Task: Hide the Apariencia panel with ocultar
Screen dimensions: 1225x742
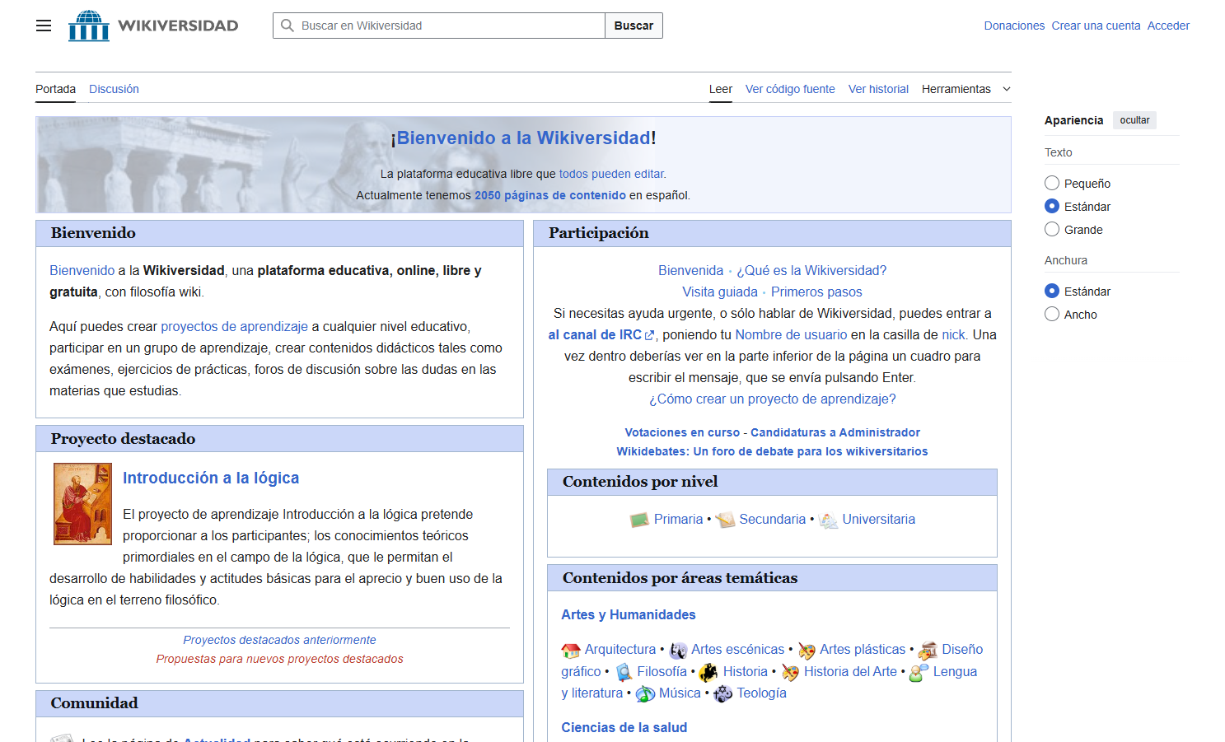Action: click(x=1134, y=120)
